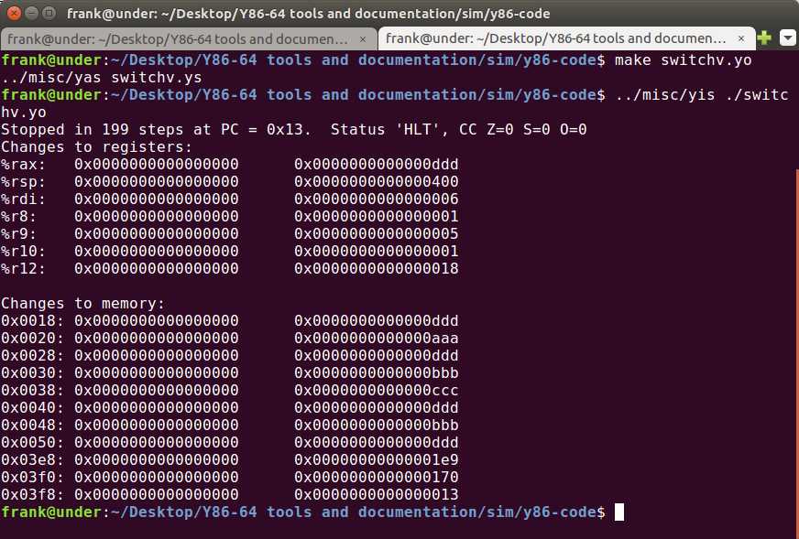Click memory address 0x0020
Image resolution: width=799 pixels, height=539 pixels.
pos(33,339)
